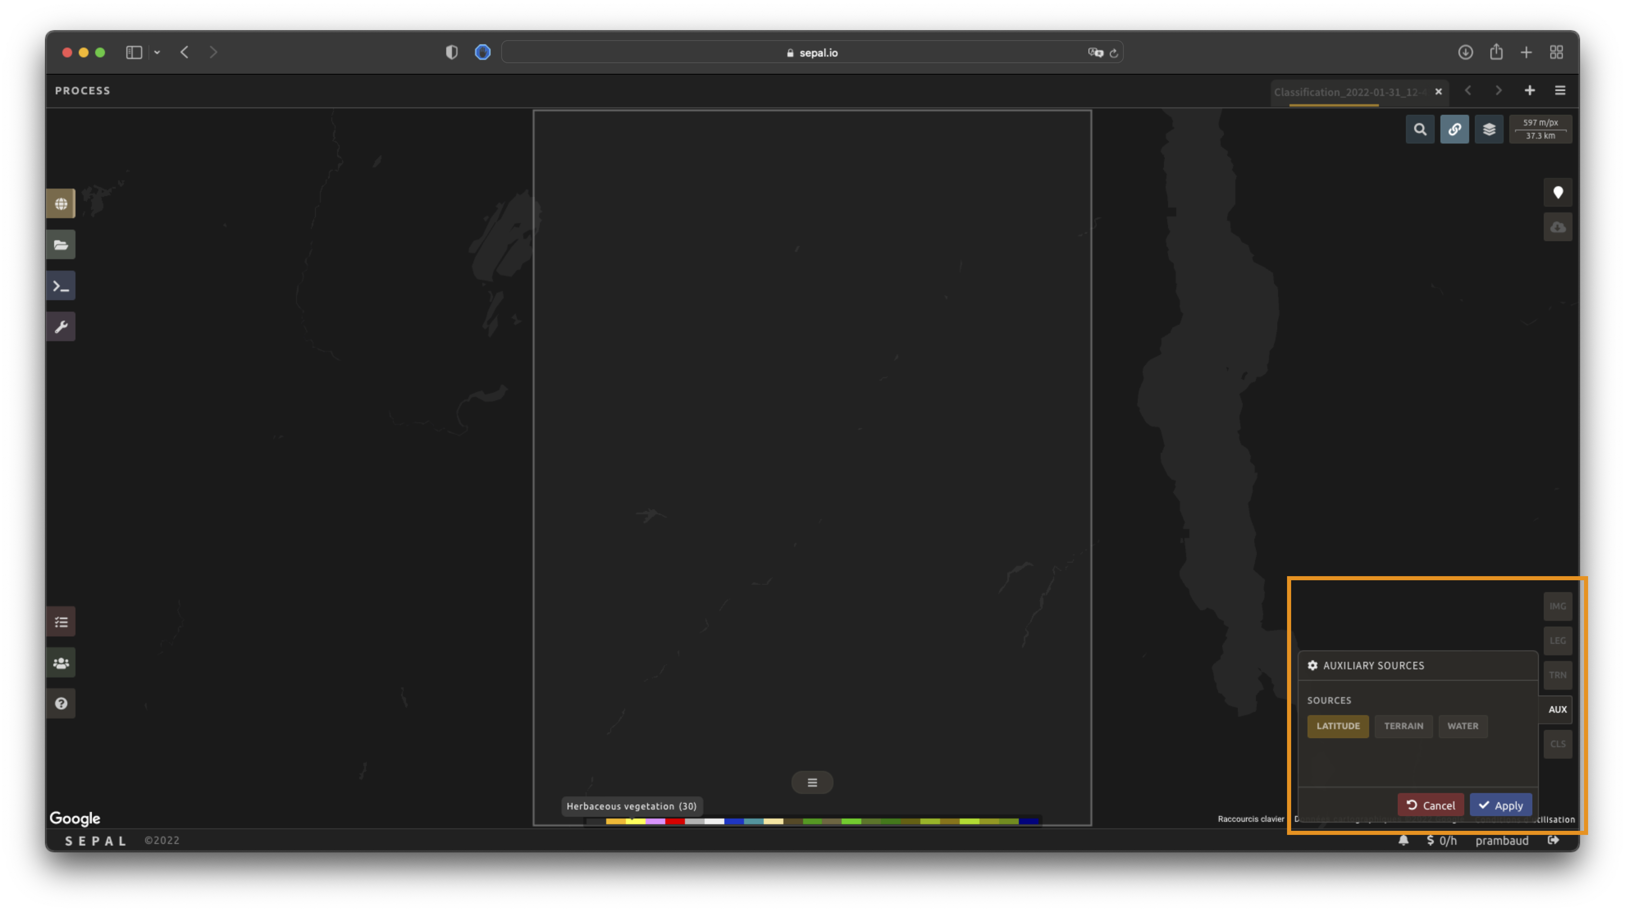1625x912 pixels.
Task: Click the map marker pin button
Action: point(1557,192)
